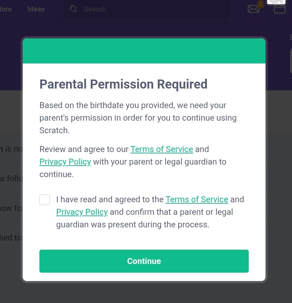
Task: Click the magnifying glass search icon
Action: pyautogui.click(x=73, y=9)
